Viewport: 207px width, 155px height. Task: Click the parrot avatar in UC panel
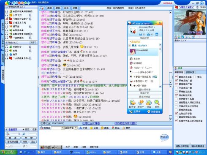(133, 31)
